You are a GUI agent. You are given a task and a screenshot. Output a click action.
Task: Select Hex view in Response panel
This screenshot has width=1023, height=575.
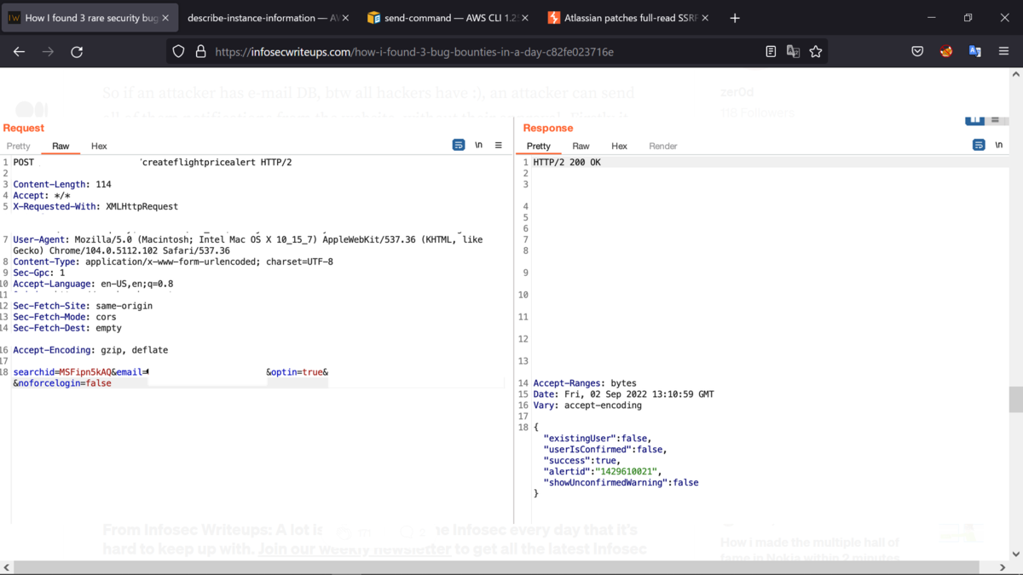click(x=620, y=146)
